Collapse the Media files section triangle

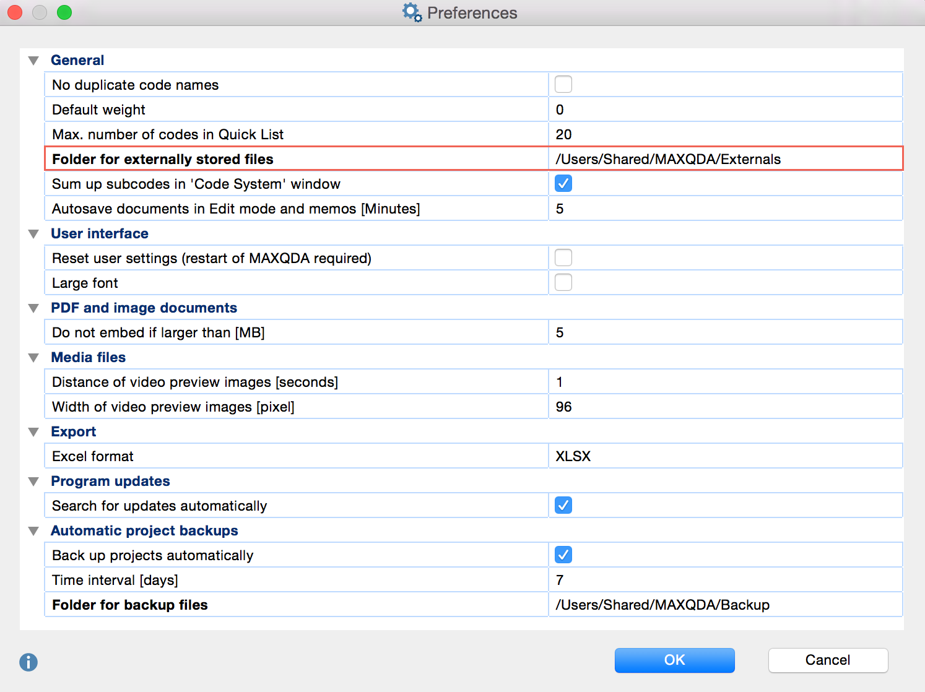[33, 358]
